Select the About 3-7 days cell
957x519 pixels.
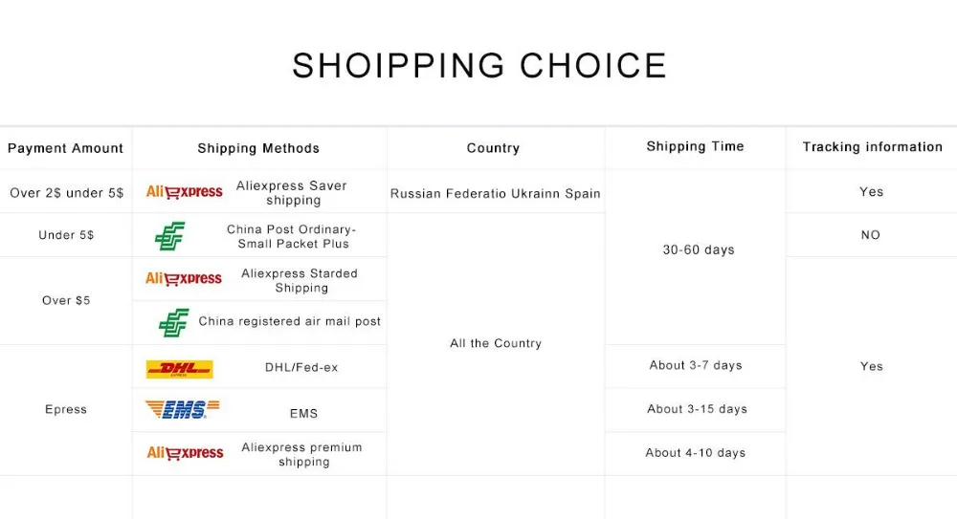[695, 365]
